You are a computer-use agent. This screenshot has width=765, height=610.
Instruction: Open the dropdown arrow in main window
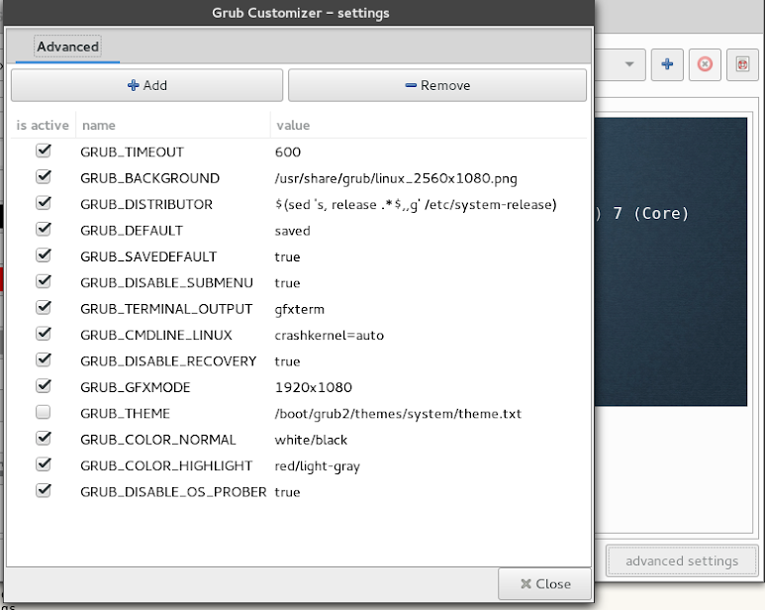[629, 64]
